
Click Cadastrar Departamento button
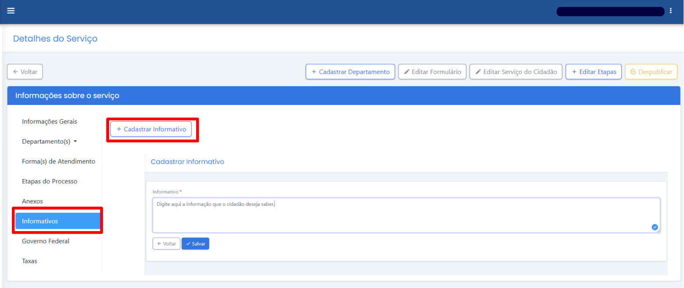coord(350,72)
